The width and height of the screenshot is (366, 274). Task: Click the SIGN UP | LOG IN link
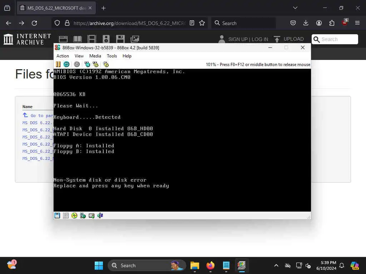click(248, 39)
